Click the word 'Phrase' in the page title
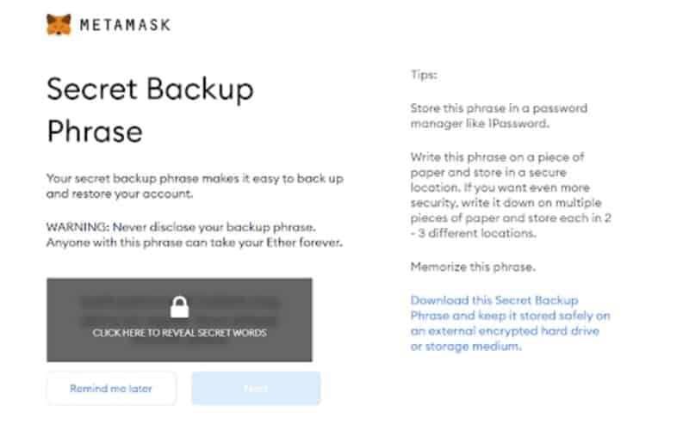 point(95,132)
